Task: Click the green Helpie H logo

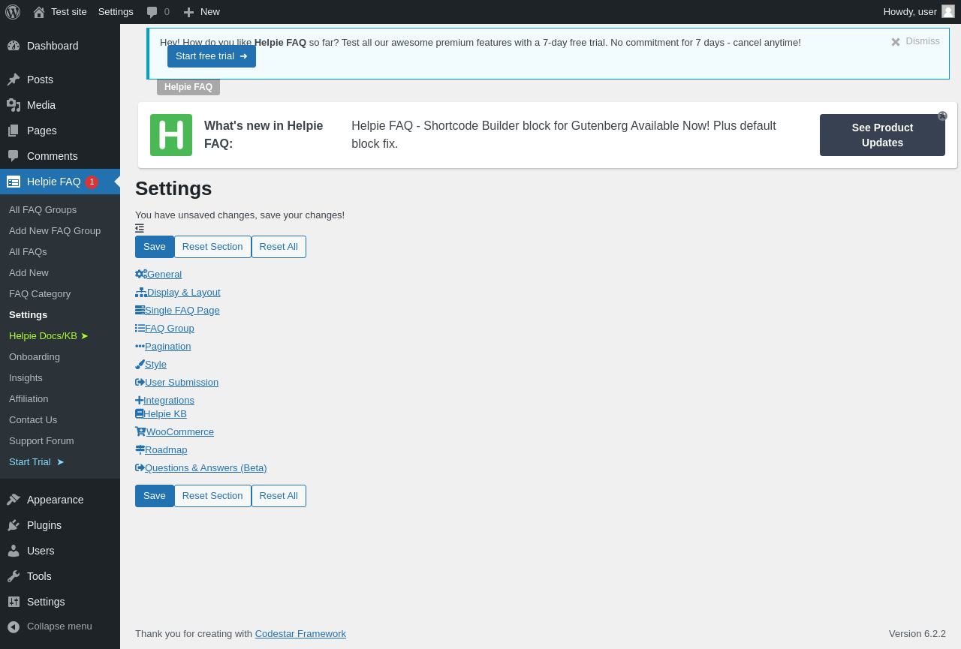Action: coord(171,135)
